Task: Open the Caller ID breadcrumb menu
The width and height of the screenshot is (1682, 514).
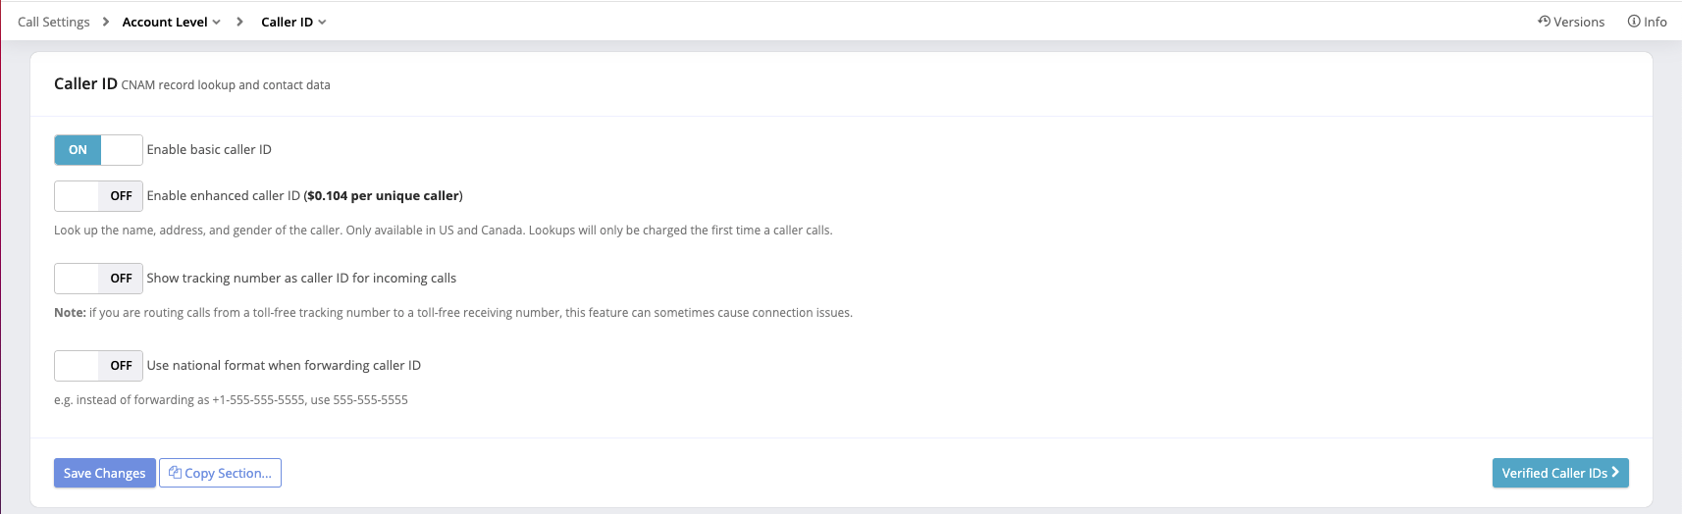Action: pyautogui.click(x=287, y=22)
